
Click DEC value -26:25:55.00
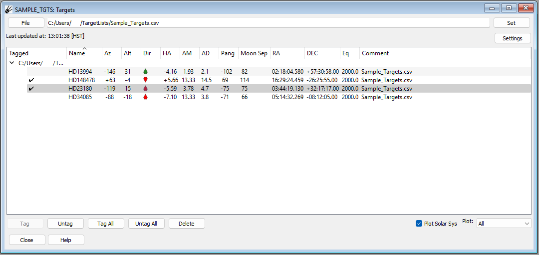(322, 80)
